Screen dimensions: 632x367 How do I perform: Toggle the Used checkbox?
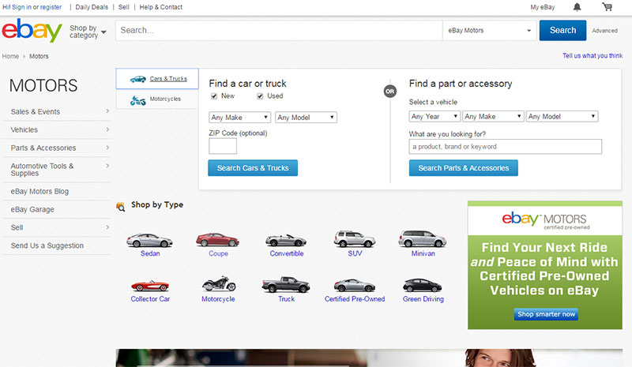(260, 95)
